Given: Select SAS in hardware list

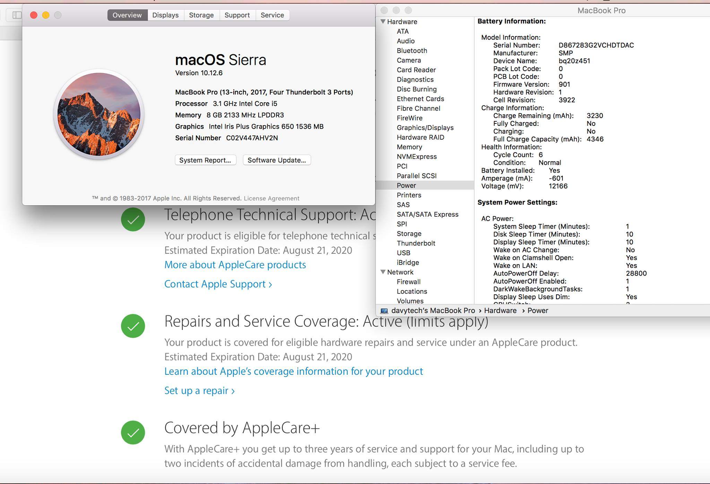Looking at the screenshot, I should click(403, 205).
